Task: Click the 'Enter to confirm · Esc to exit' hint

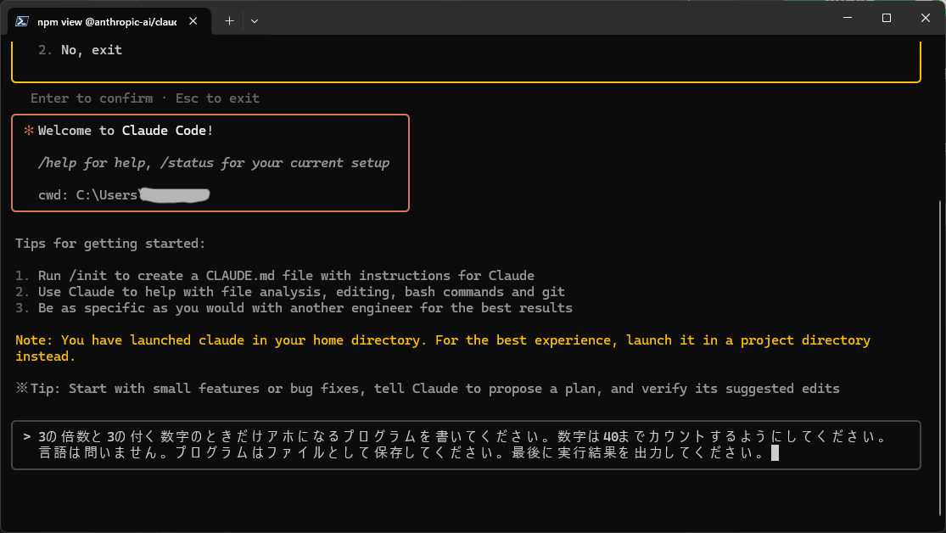Action: coord(145,98)
